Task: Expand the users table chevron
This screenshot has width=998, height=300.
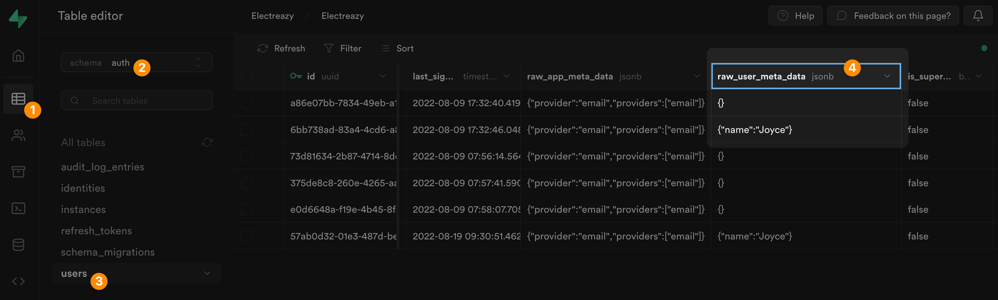Action: [x=208, y=273]
